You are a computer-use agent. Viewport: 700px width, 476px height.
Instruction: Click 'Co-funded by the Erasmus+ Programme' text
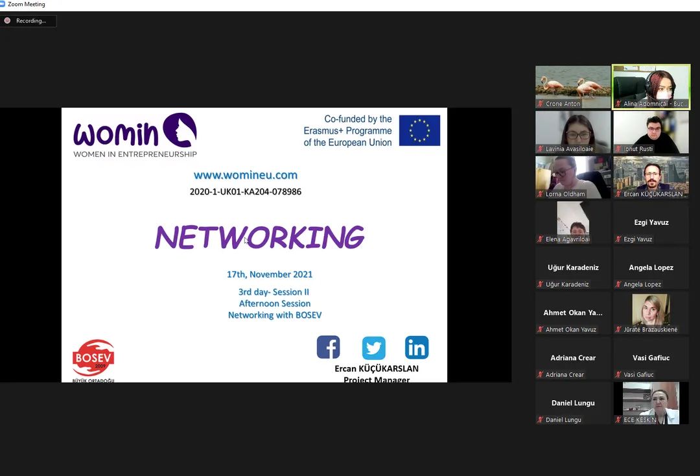coord(347,125)
